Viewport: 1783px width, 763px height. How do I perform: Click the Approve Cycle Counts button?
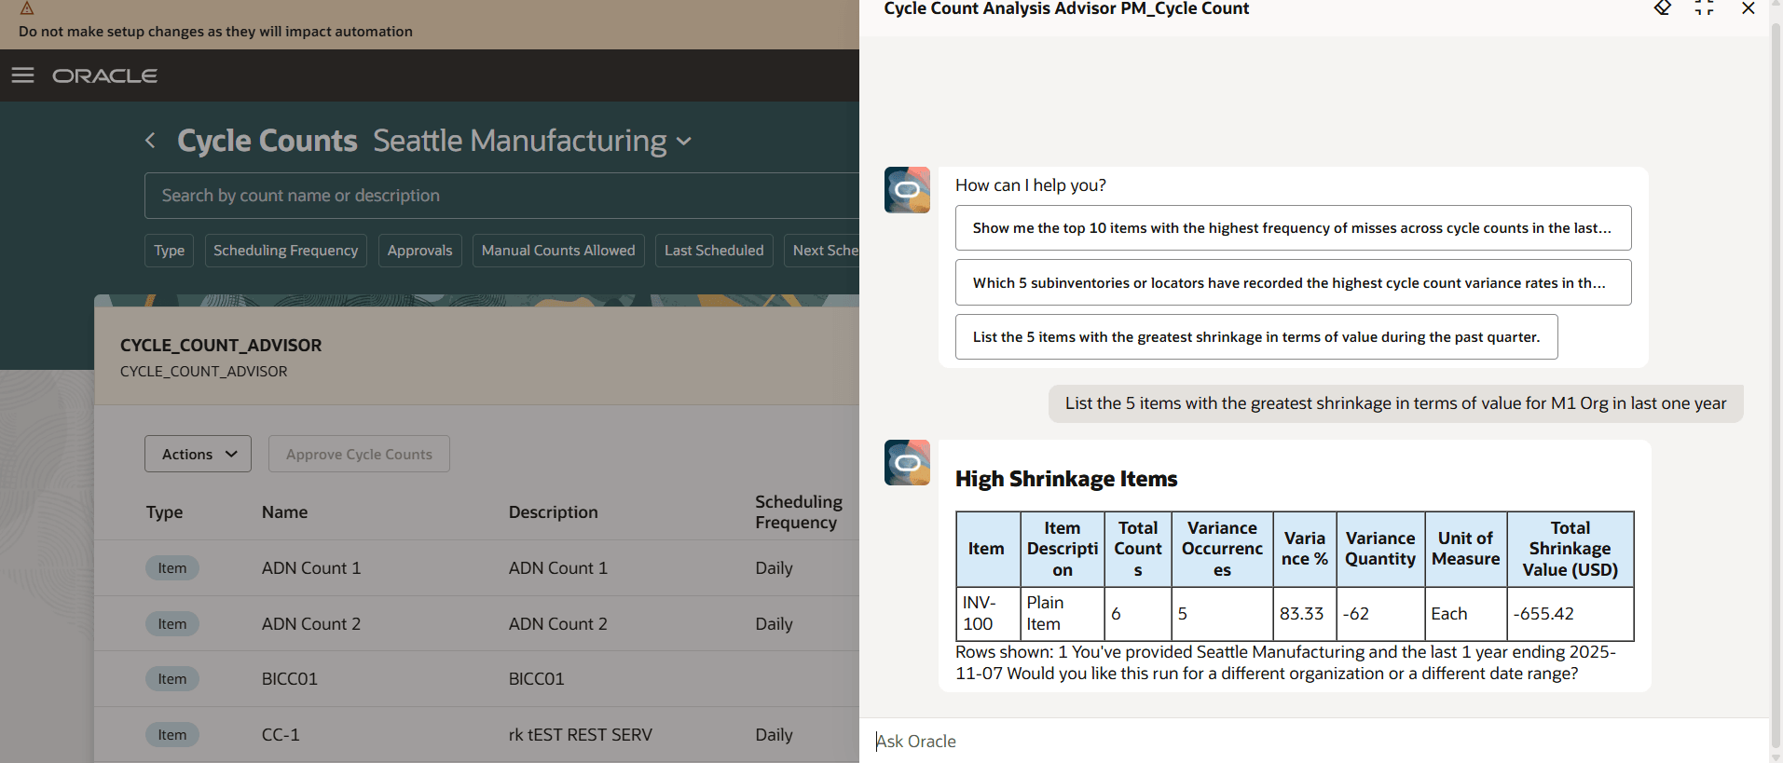(359, 454)
